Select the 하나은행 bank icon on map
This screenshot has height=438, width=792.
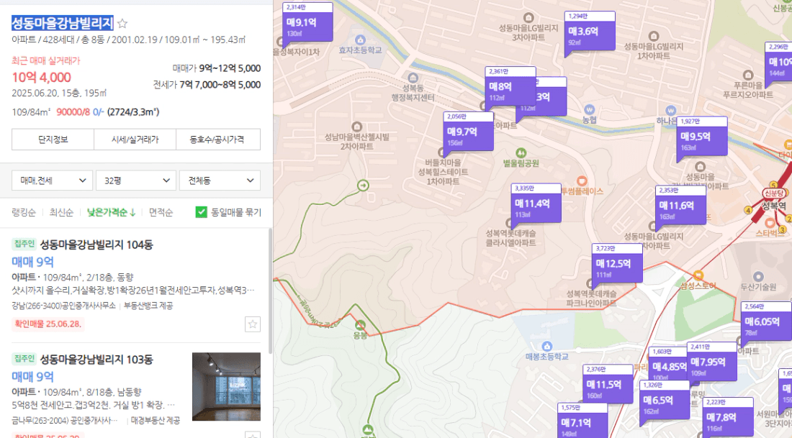tap(670, 111)
